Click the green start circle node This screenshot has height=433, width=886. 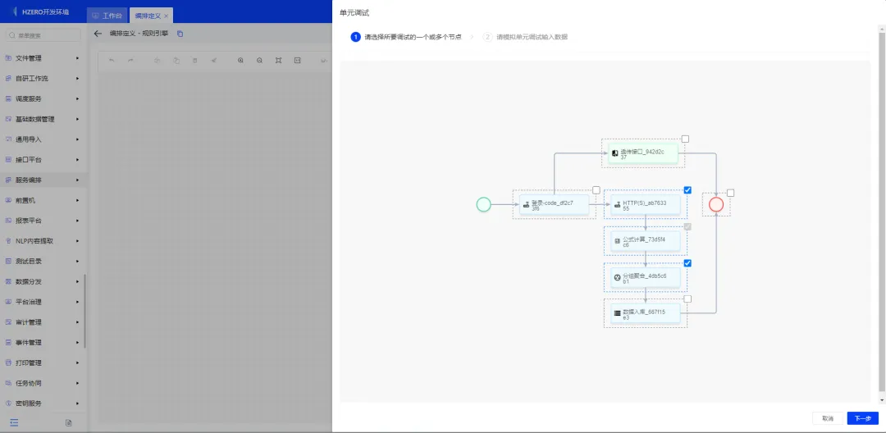click(x=484, y=204)
